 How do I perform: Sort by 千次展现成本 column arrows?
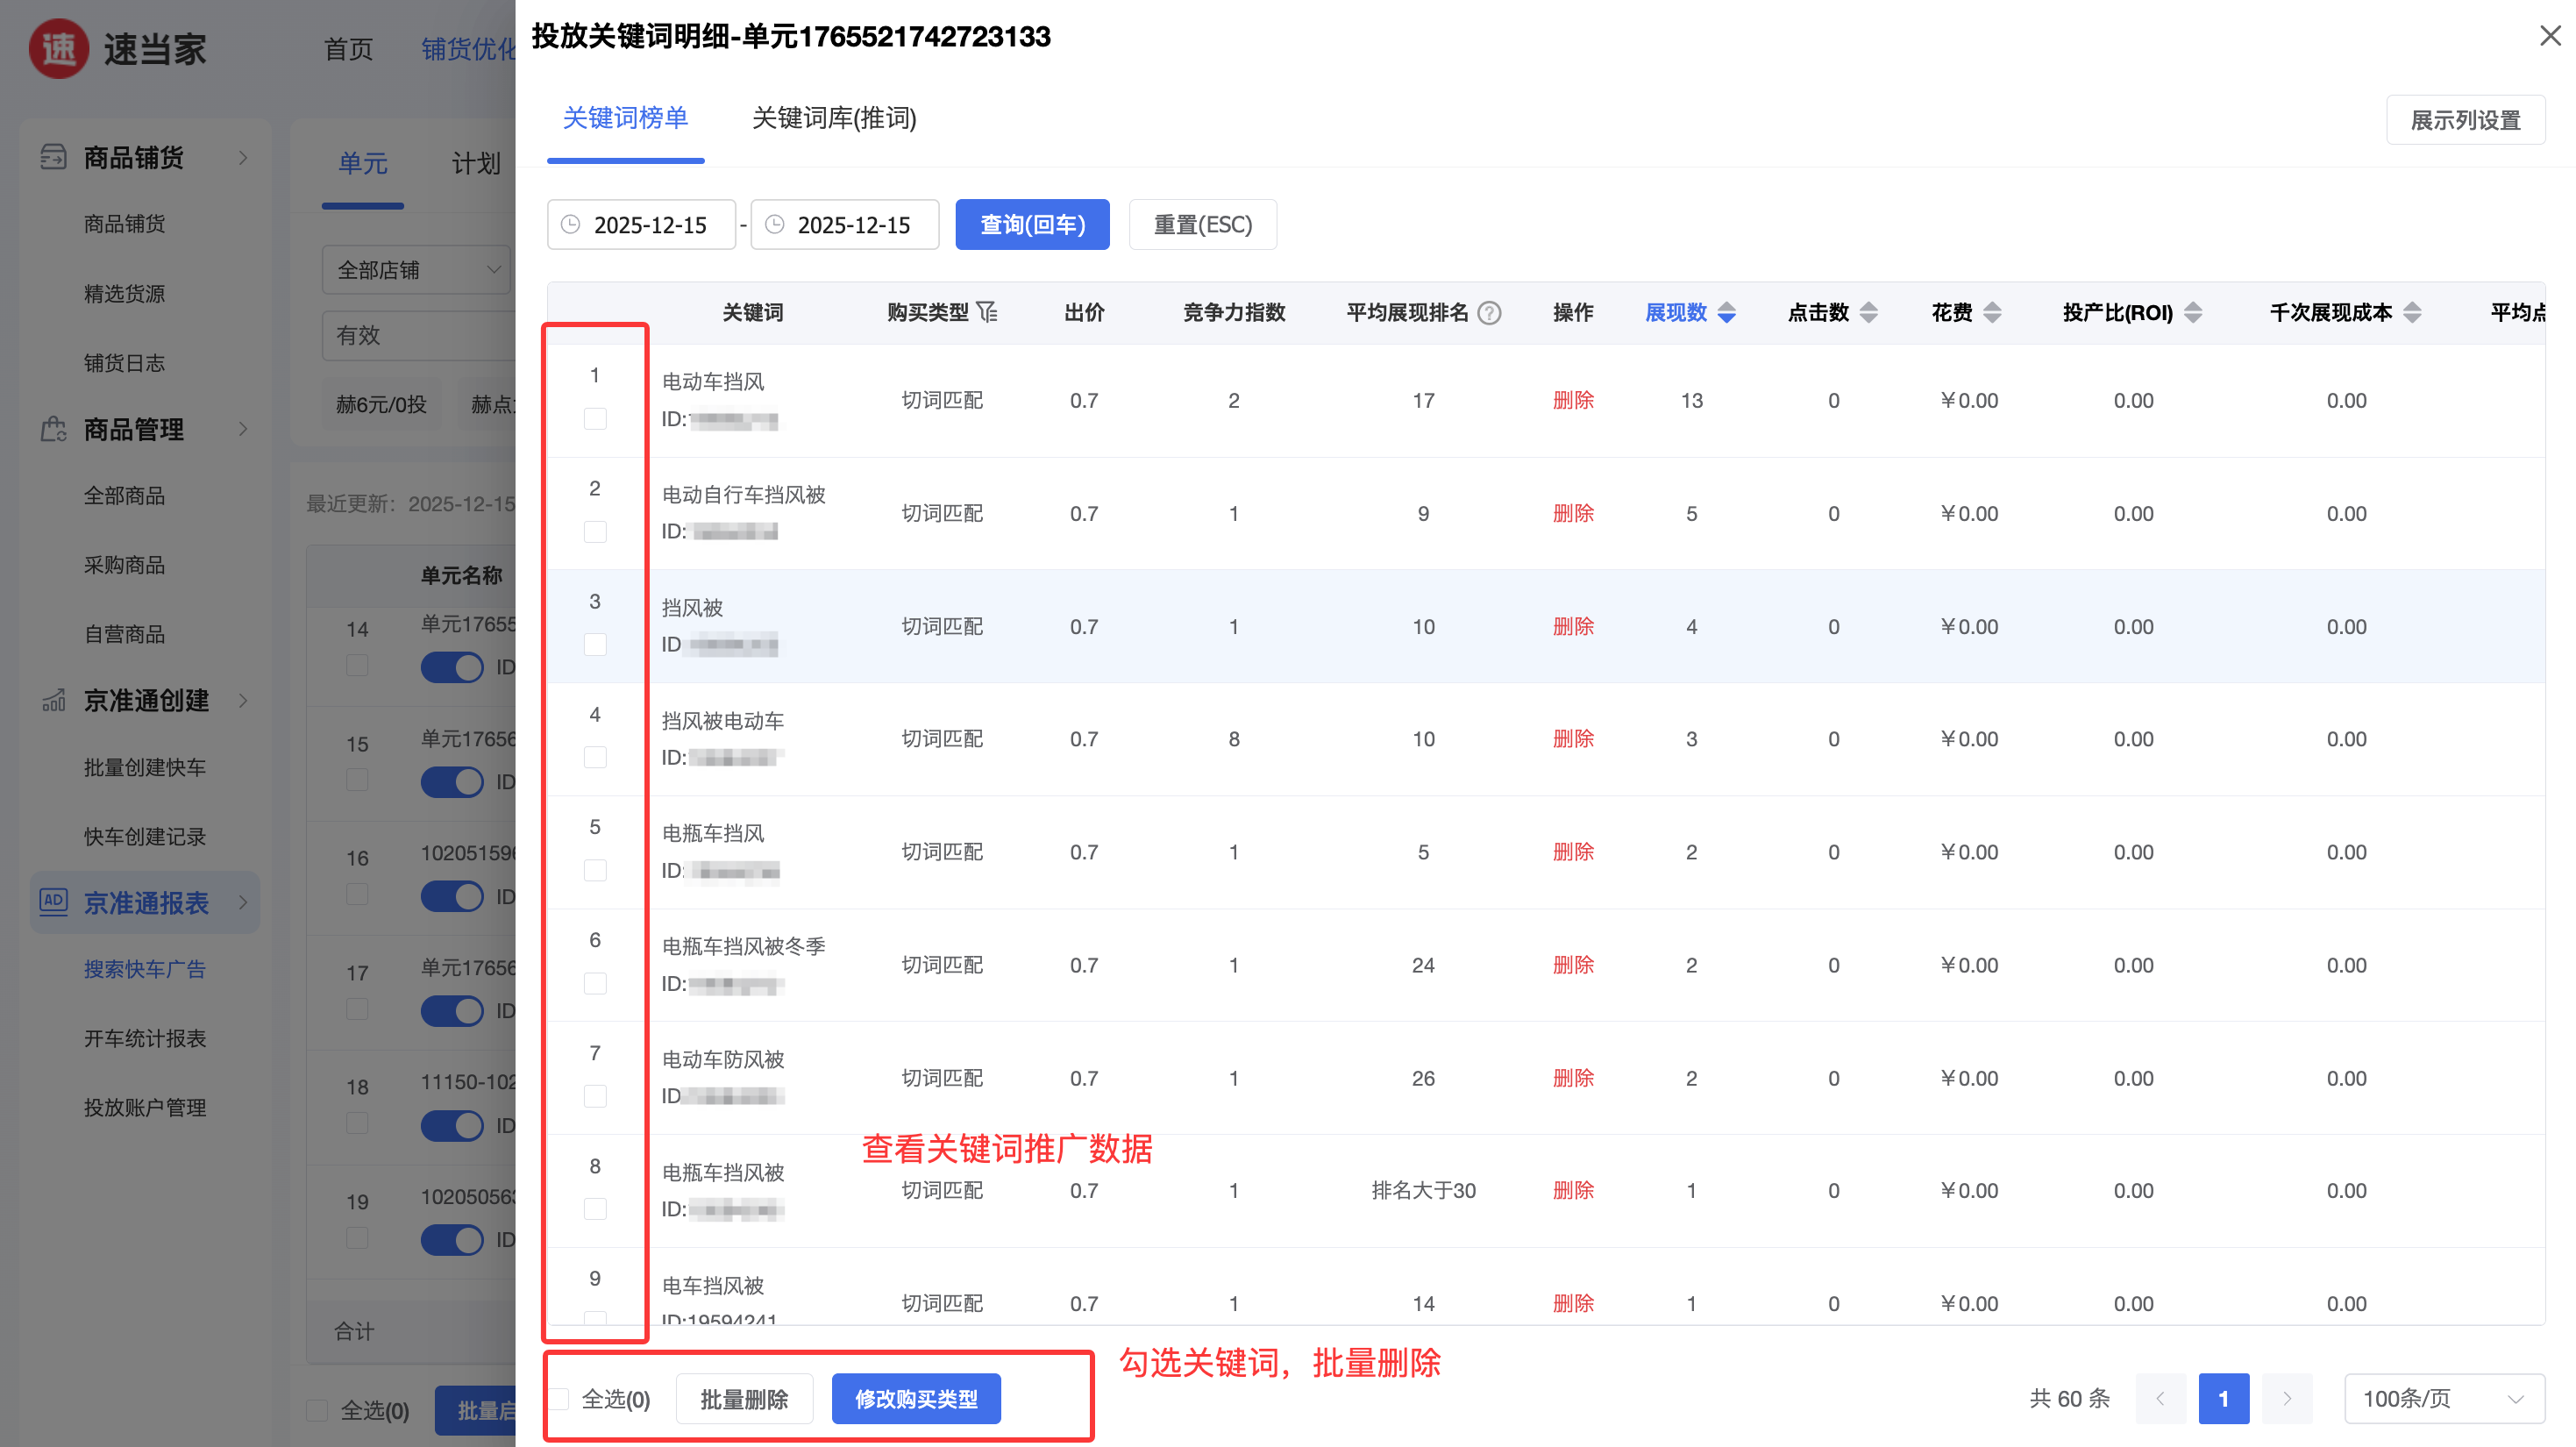(x=2412, y=313)
